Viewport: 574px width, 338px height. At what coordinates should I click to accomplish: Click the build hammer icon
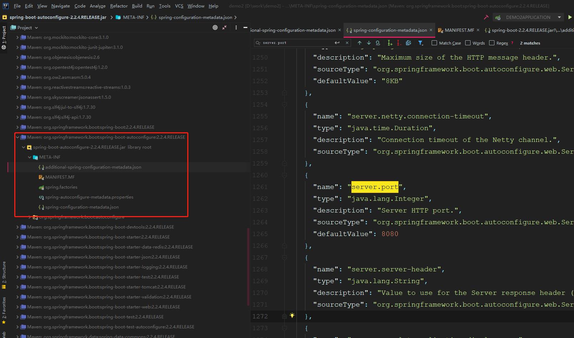click(x=486, y=17)
